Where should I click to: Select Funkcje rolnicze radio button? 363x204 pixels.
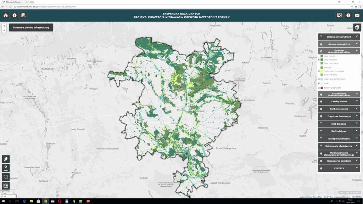321,109
